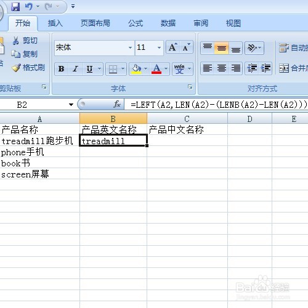The width and height of the screenshot is (308, 308).
Task: Toggle Underline formatting
Action: click(x=89, y=69)
